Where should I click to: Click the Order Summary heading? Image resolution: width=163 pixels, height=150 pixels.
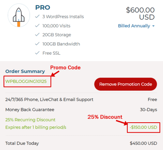click(25, 71)
